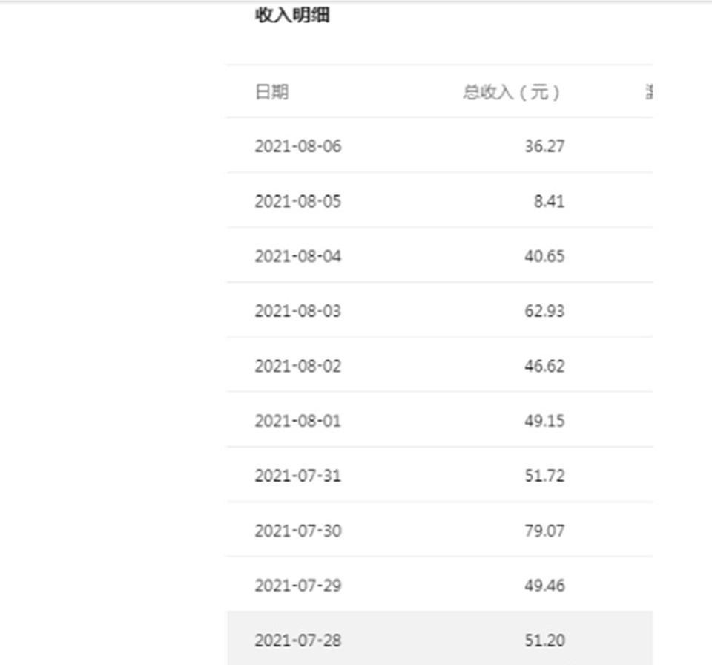Select the 2021-08-05 date row
This screenshot has width=712, height=665.
(298, 201)
